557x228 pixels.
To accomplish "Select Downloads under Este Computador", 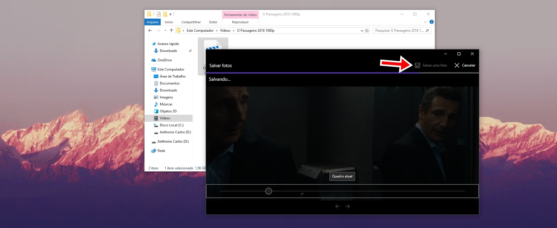I will (168, 90).
